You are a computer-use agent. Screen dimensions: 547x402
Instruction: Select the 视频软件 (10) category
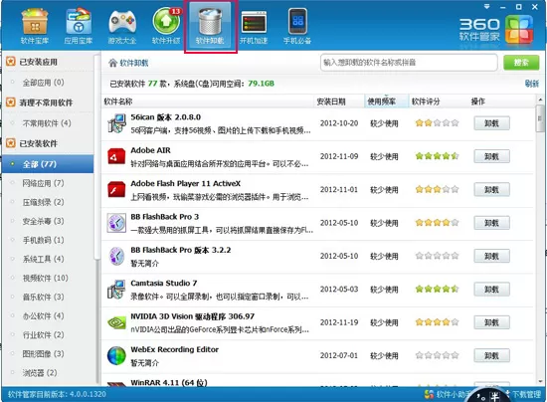pos(46,279)
